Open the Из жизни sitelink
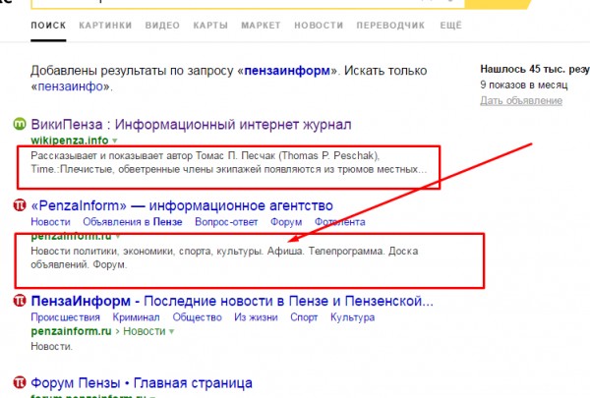 [256, 317]
